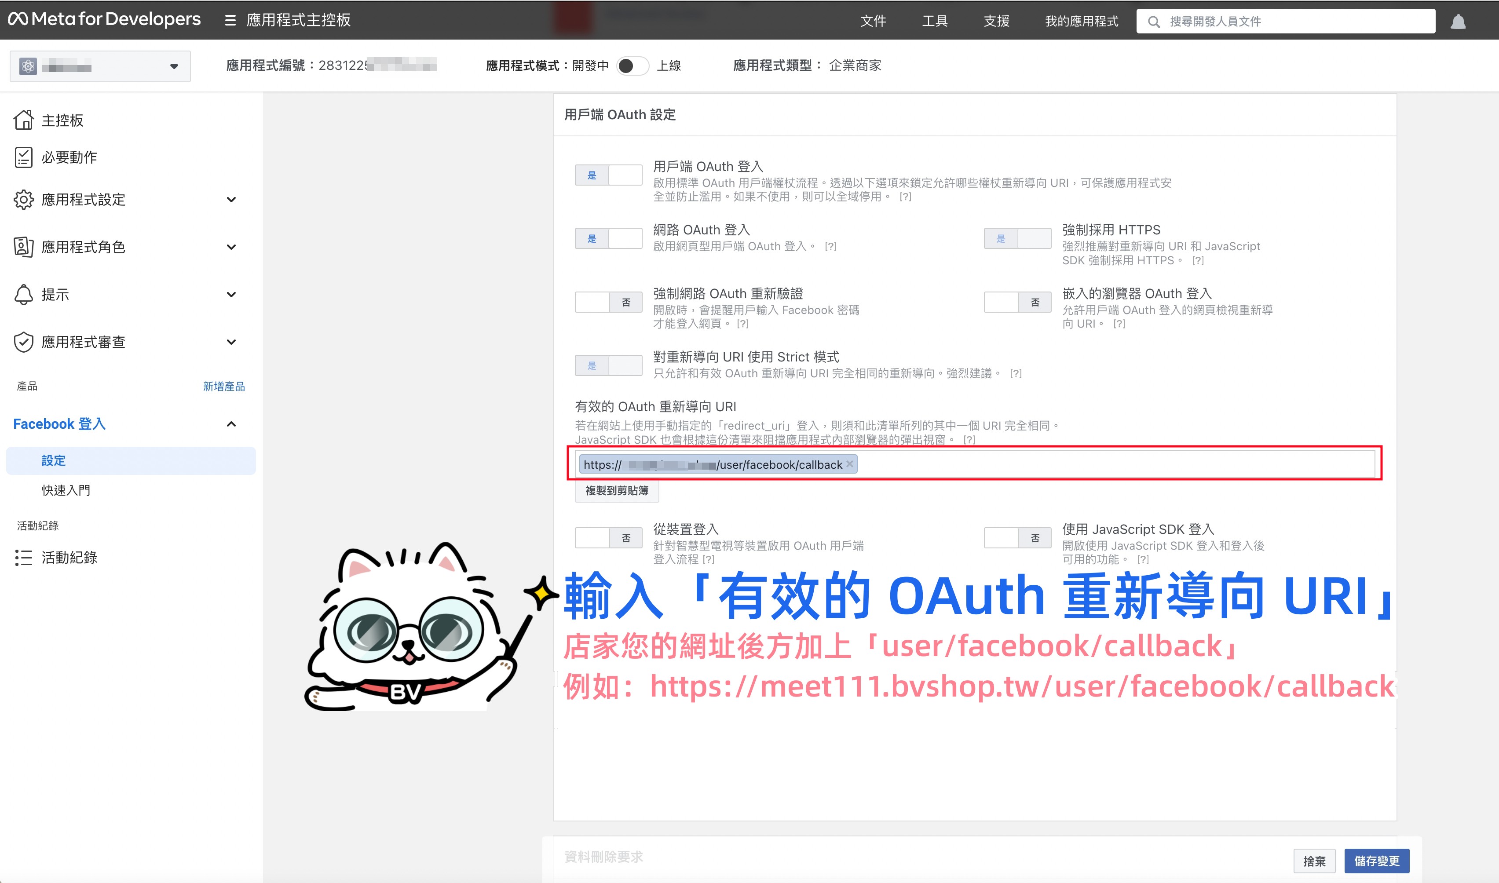1499x883 pixels.
Task: Expand 提示 chevron
Action: click(x=231, y=295)
